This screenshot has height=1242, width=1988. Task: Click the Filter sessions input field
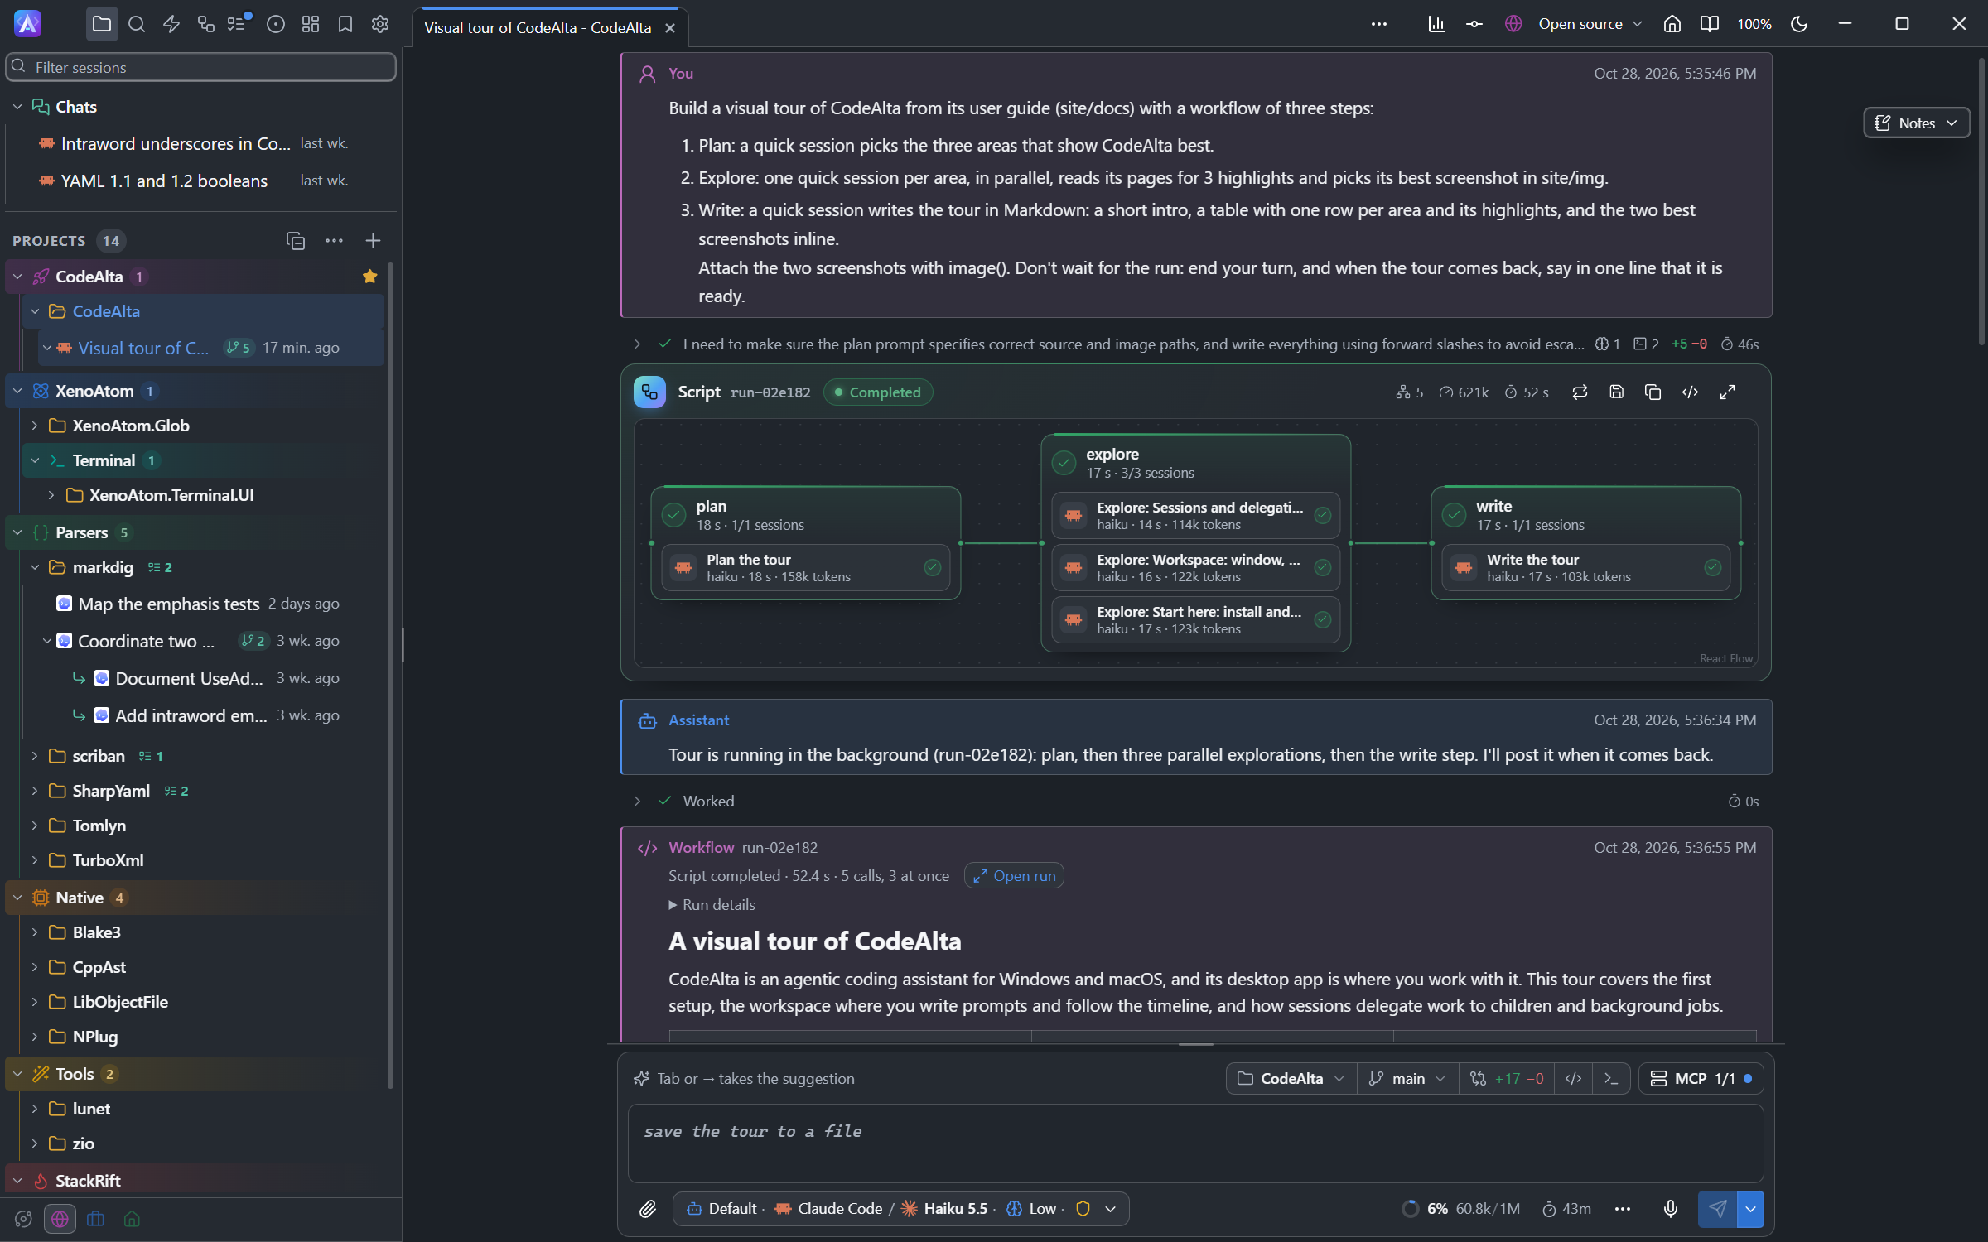(200, 67)
